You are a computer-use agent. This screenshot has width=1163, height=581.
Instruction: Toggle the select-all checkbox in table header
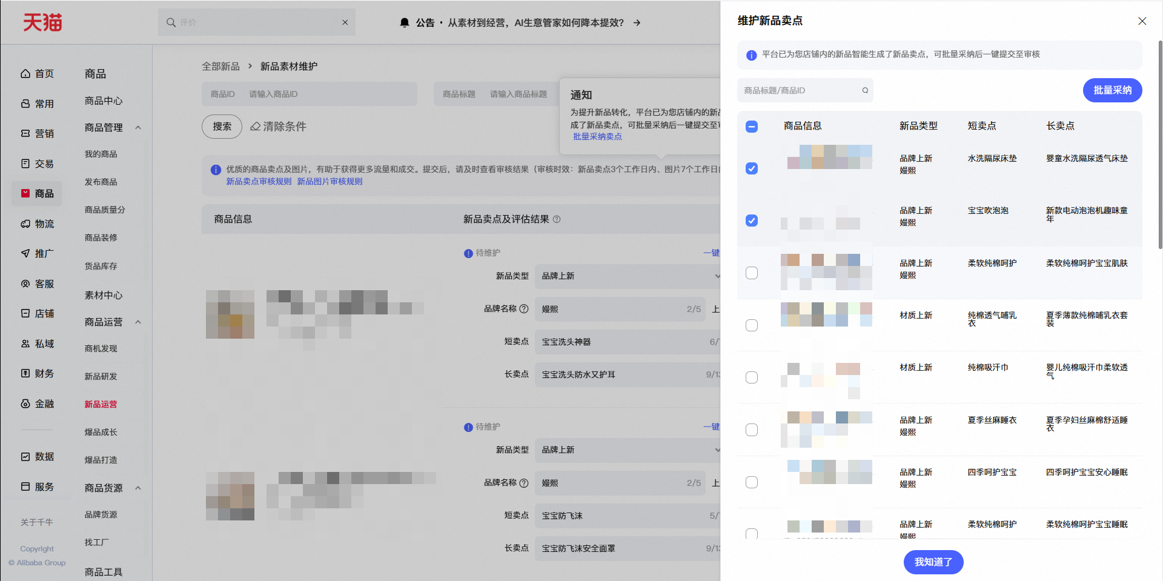pos(752,126)
